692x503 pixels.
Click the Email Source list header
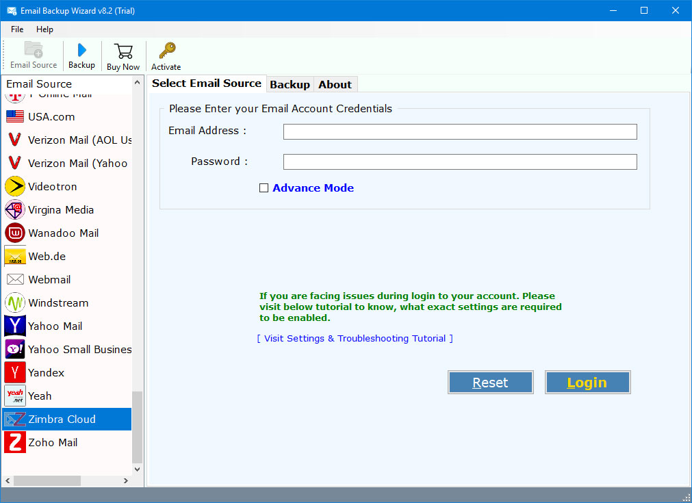click(x=67, y=83)
